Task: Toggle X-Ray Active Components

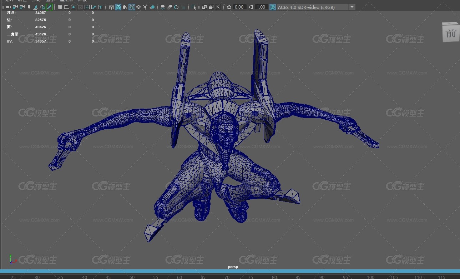Action: (211, 7)
